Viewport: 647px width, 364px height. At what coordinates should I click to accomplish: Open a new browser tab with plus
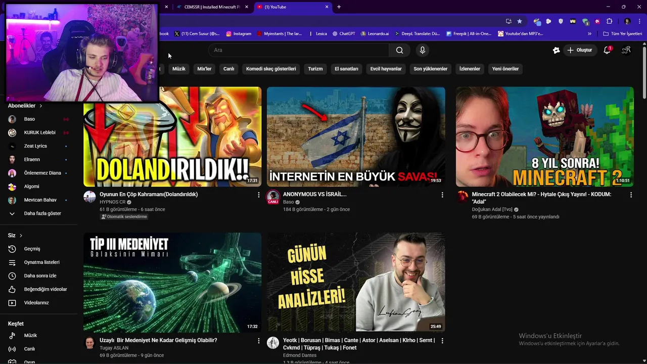[x=339, y=7]
